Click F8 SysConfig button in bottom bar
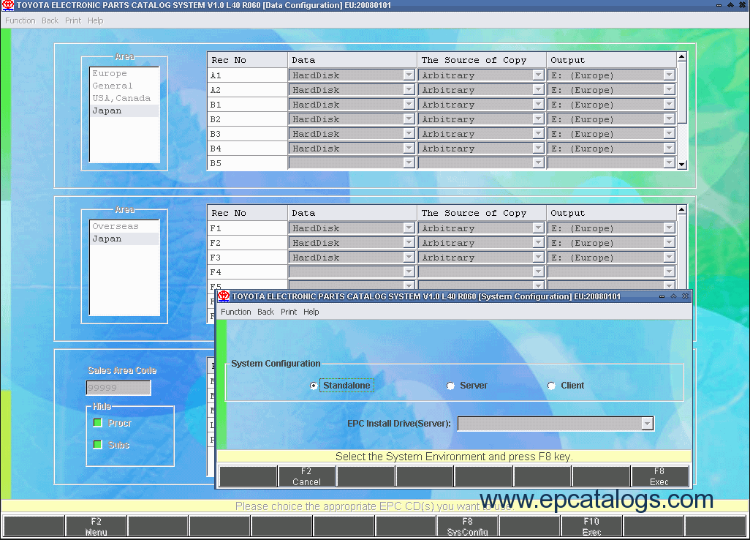 (x=467, y=527)
